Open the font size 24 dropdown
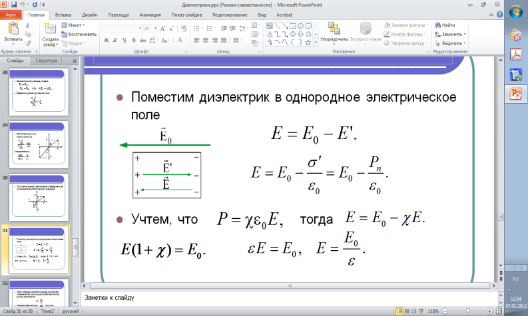Image resolution: width=528 pixels, height=316 pixels. (155, 29)
